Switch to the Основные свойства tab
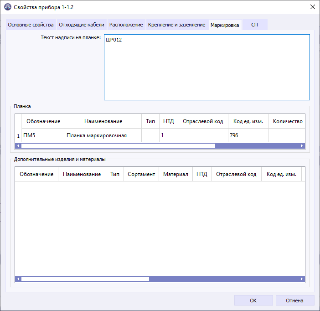The height and width of the screenshot is (311, 320). point(31,25)
